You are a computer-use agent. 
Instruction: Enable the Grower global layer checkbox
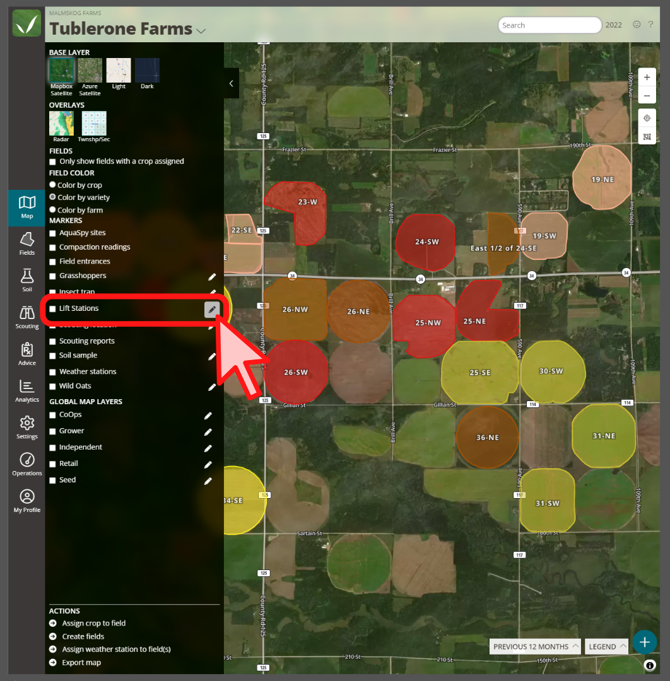[52, 431]
